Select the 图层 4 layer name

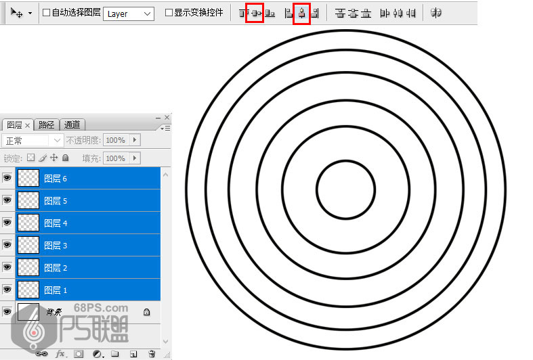pyautogui.click(x=56, y=223)
